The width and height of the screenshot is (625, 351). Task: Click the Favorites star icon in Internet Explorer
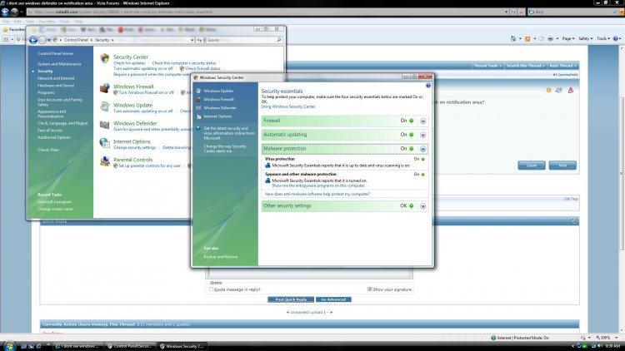[x=5, y=29]
